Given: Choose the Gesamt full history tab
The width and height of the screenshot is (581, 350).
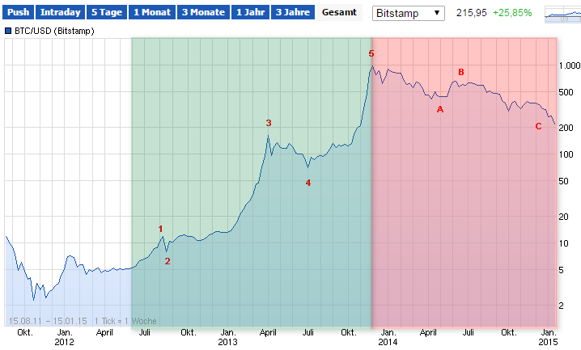Looking at the screenshot, I should (x=339, y=12).
